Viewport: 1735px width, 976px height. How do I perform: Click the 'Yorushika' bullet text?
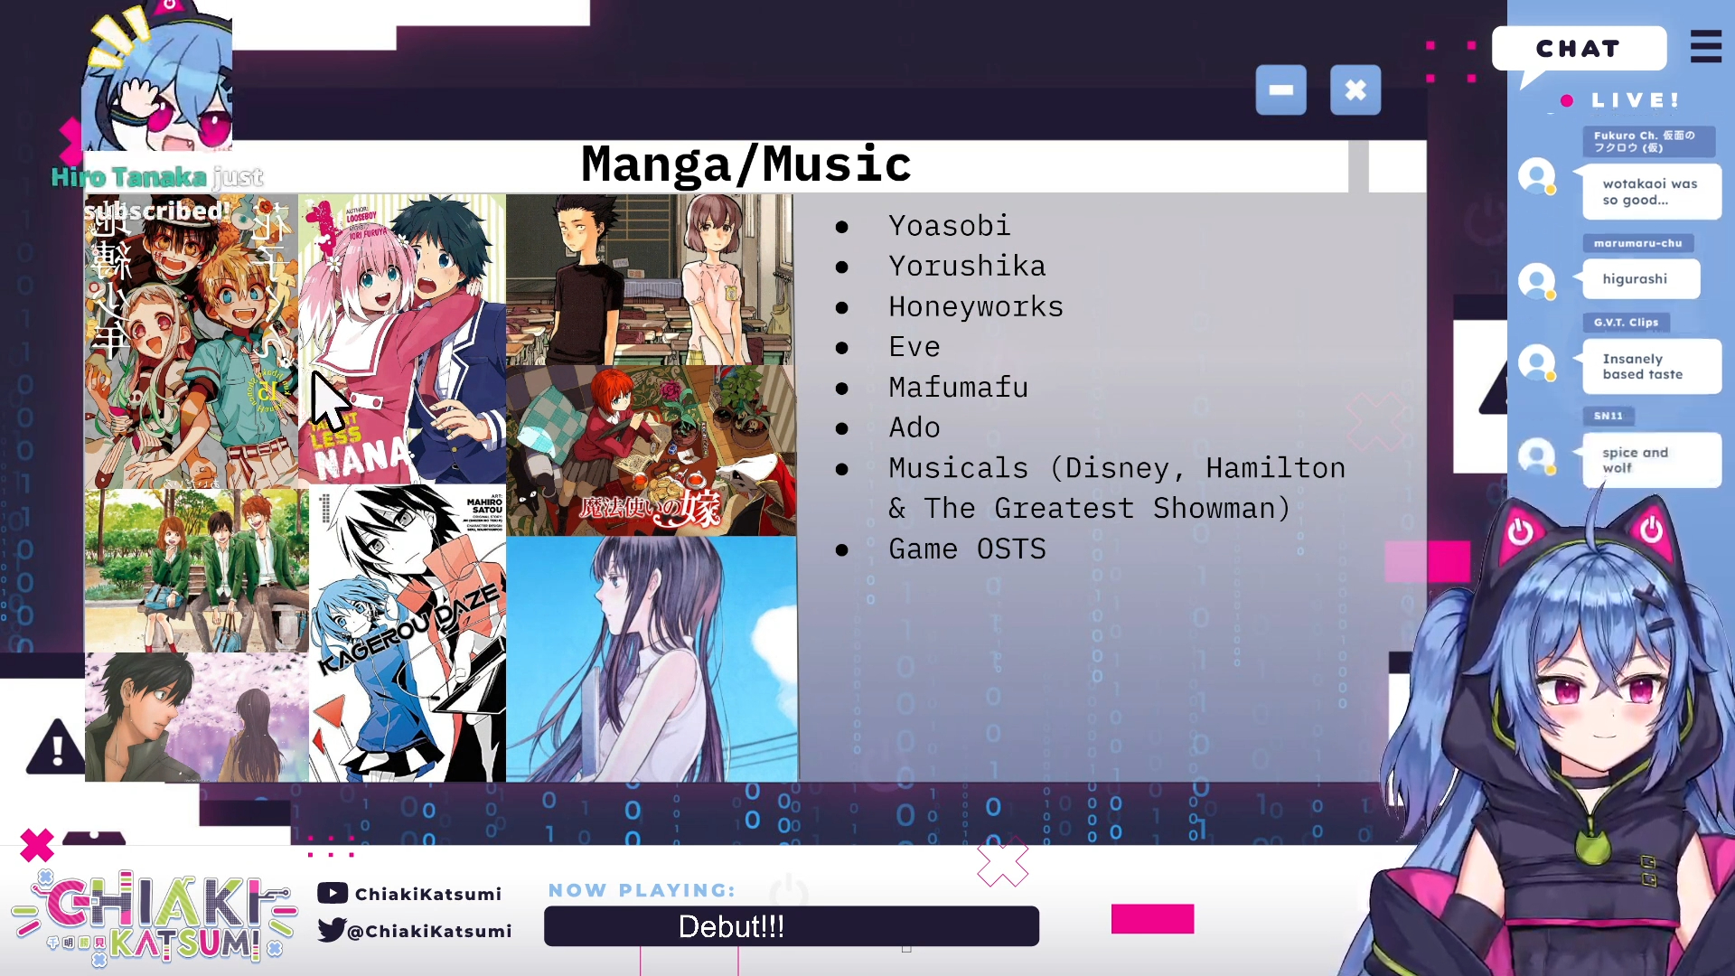pos(967,266)
